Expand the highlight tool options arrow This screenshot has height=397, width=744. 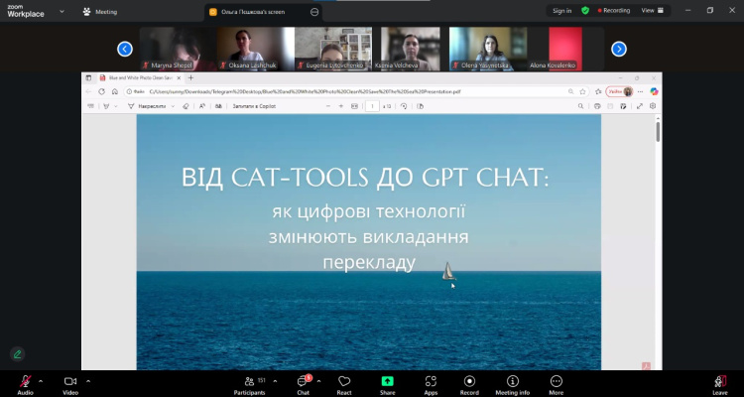click(x=115, y=106)
